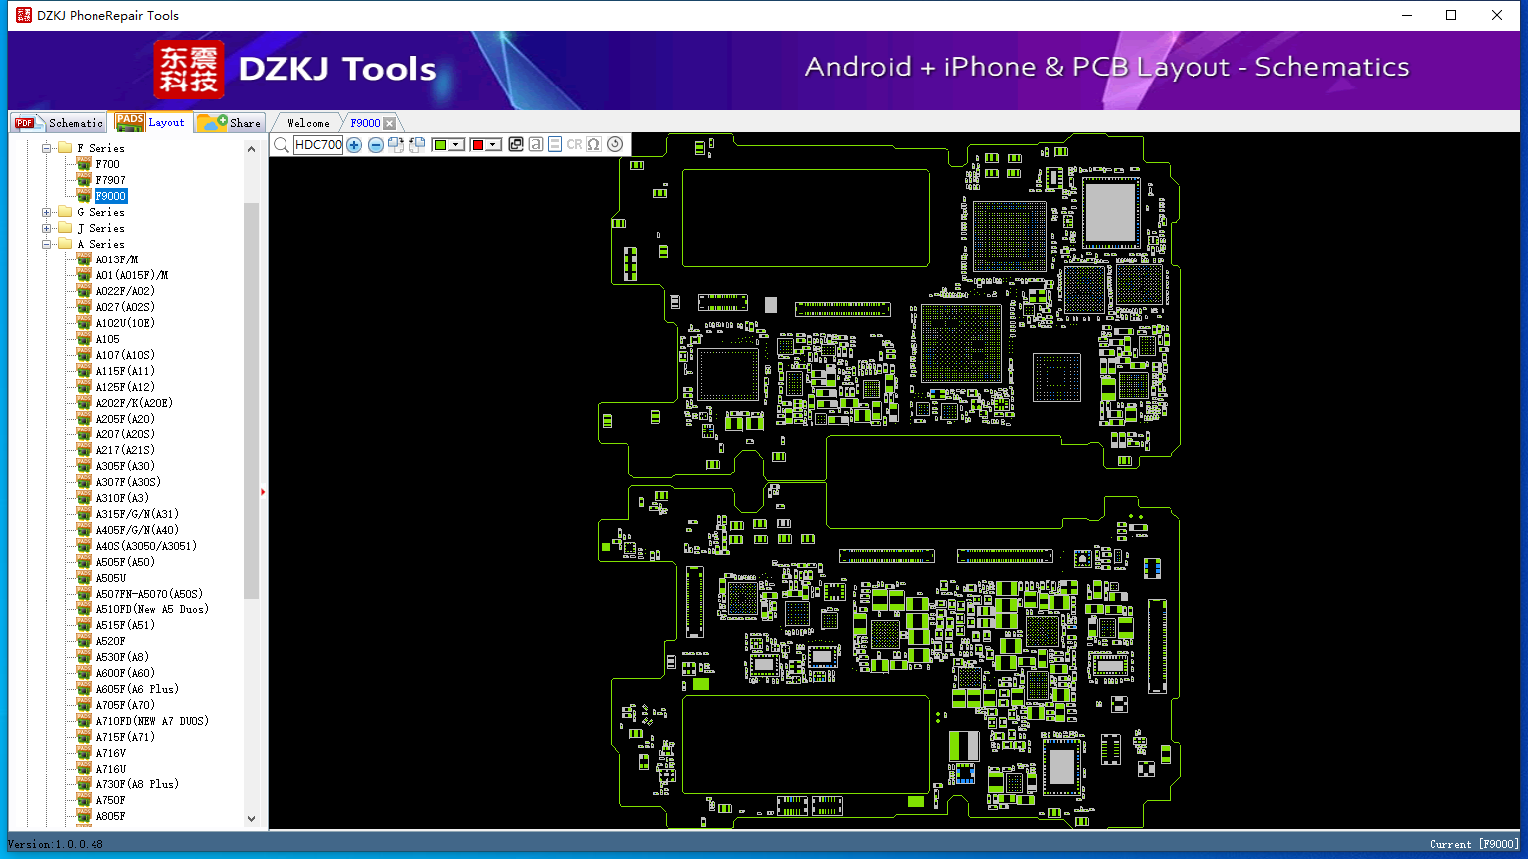1528x859 pixels.
Task: Select the highlighted F9000 tree item
Action: (x=110, y=196)
